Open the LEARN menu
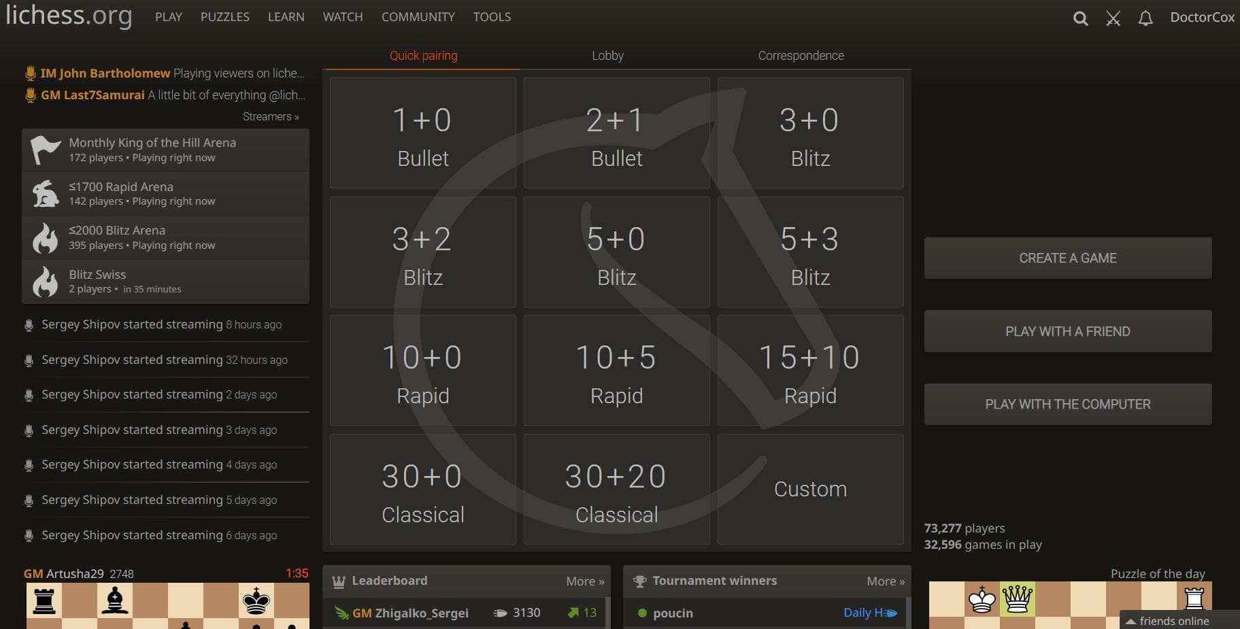This screenshot has width=1240, height=629. point(286,17)
